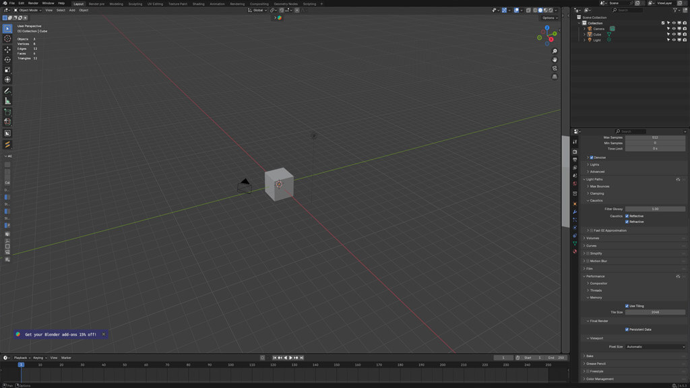
Task: Select the Move tool in the toolbar
Action: click(7, 50)
